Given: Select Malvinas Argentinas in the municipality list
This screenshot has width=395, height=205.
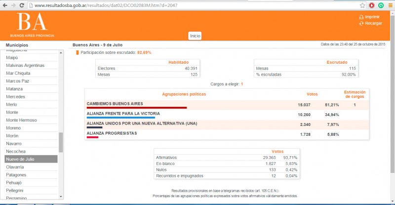Looking at the screenshot, I should point(25,65).
